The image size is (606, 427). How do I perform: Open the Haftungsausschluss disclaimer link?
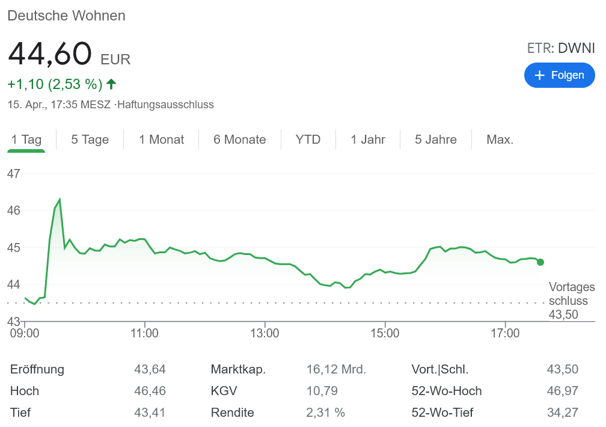coord(165,105)
